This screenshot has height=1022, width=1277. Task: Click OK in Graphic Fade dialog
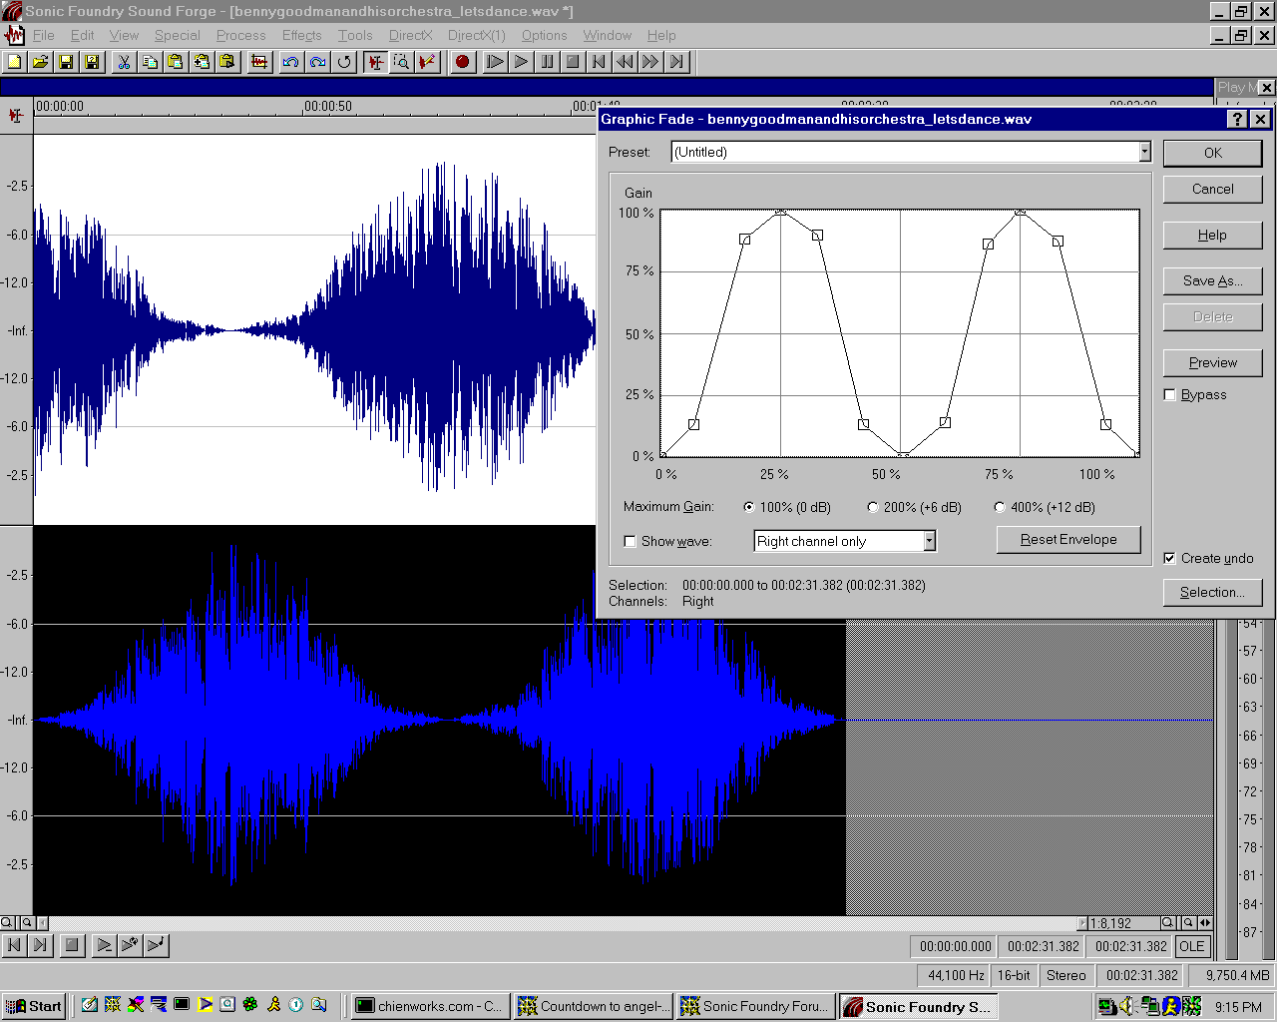pyautogui.click(x=1213, y=153)
